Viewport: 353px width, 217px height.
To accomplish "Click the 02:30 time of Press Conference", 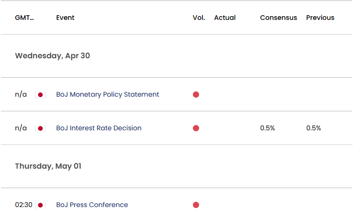I will (x=24, y=205).
